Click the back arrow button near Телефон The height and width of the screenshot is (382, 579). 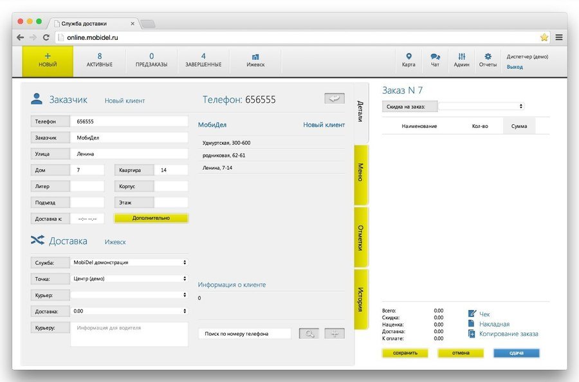click(x=335, y=98)
